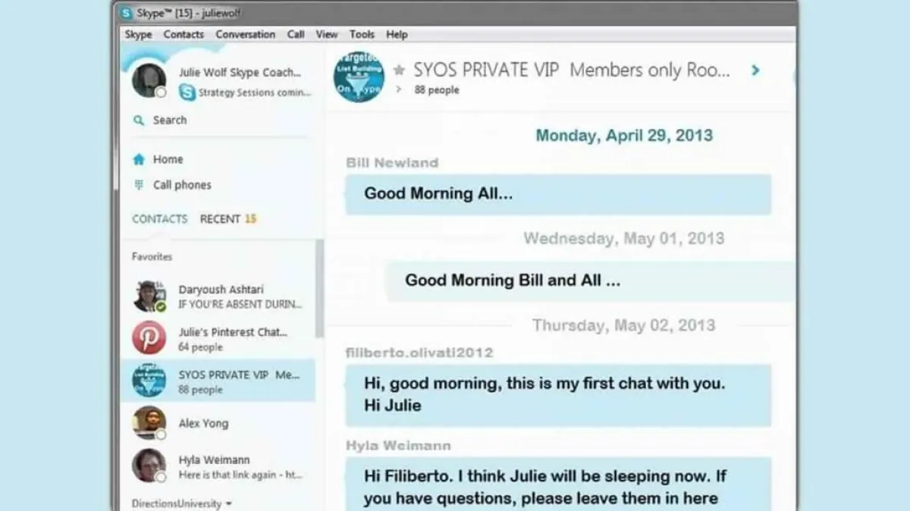Open chat with Alex Yong
This screenshot has height=511, width=910.
(203, 424)
